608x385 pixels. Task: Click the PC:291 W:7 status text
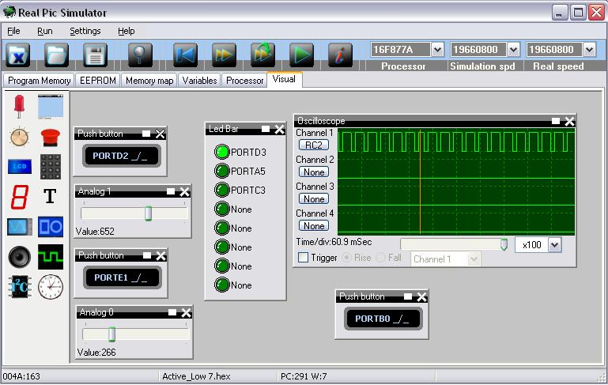coord(304,376)
